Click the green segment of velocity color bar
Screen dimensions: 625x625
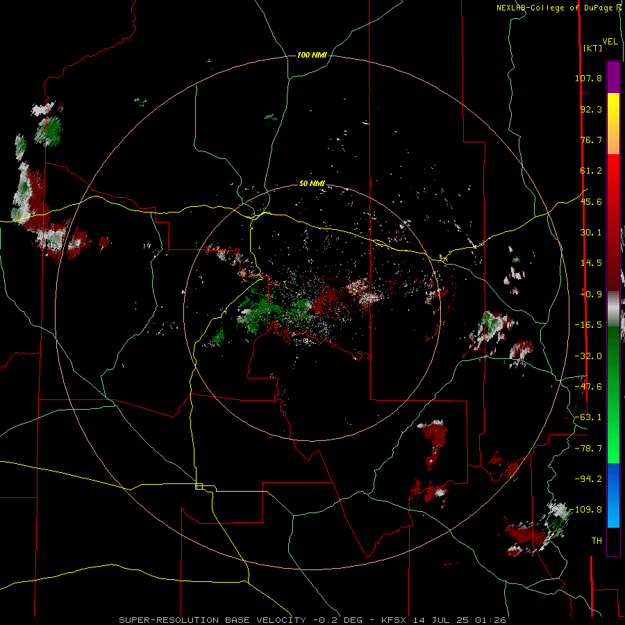click(613, 394)
